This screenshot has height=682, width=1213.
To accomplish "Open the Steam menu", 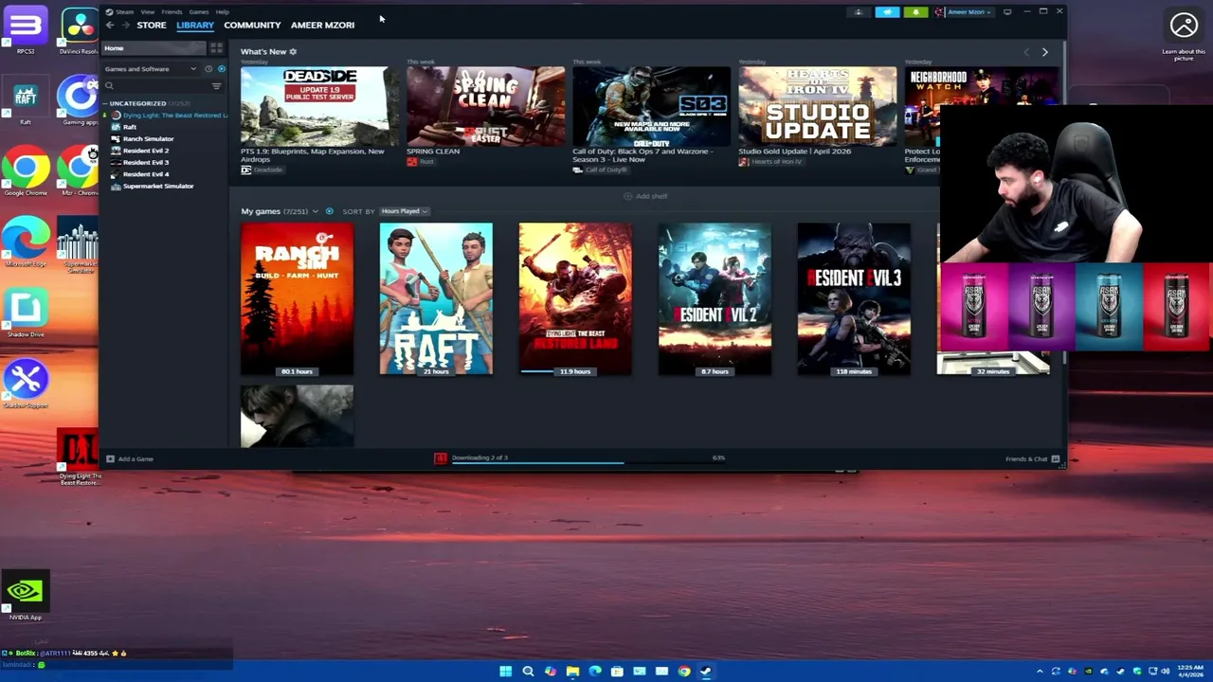I will 124,11.
